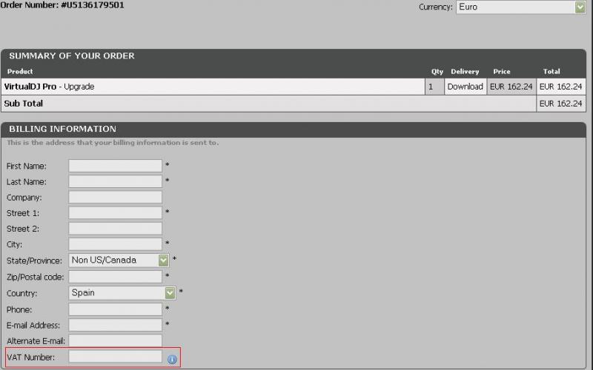Click the VAT Number info icon
Screen dimensions: 593x370
172,360
